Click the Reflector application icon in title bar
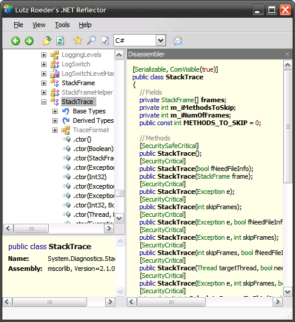This screenshot has width=295, height=322. pyautogui.click(x=8, y=9)
